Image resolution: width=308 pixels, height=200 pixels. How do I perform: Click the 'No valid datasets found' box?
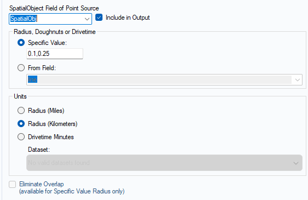tap(164, 163)
